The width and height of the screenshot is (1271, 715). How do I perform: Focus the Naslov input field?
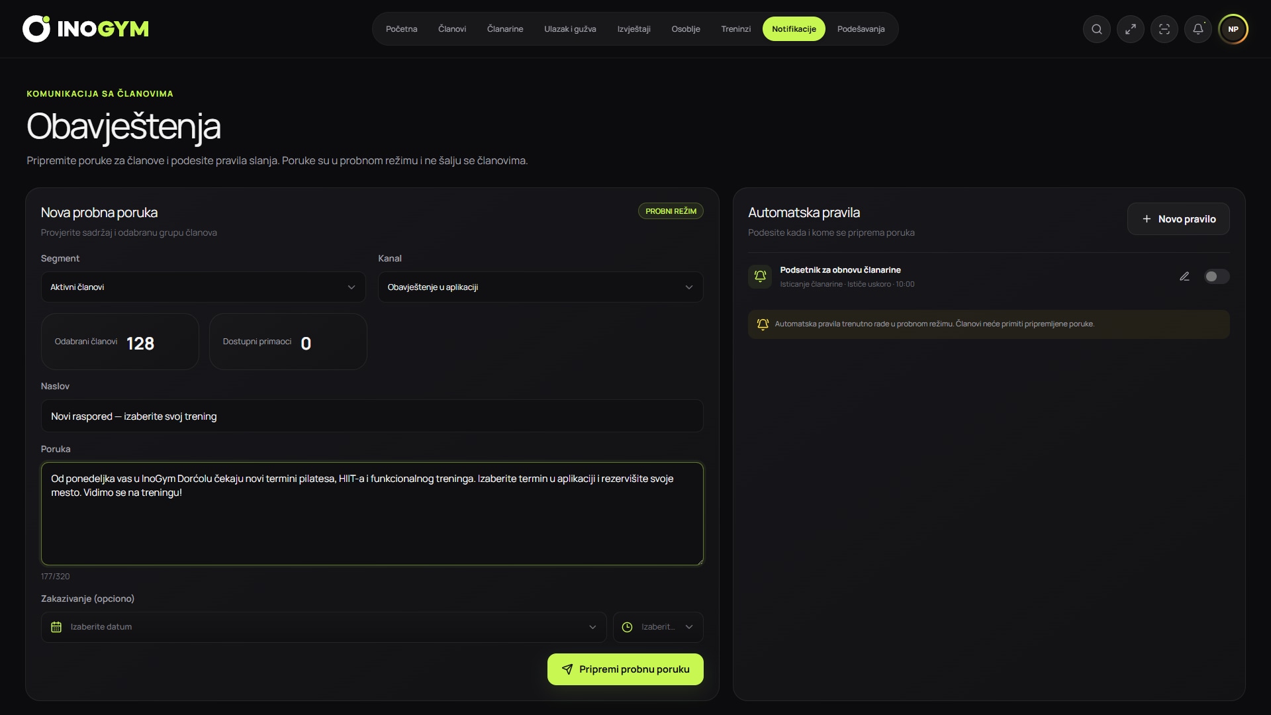click(372, 416)
